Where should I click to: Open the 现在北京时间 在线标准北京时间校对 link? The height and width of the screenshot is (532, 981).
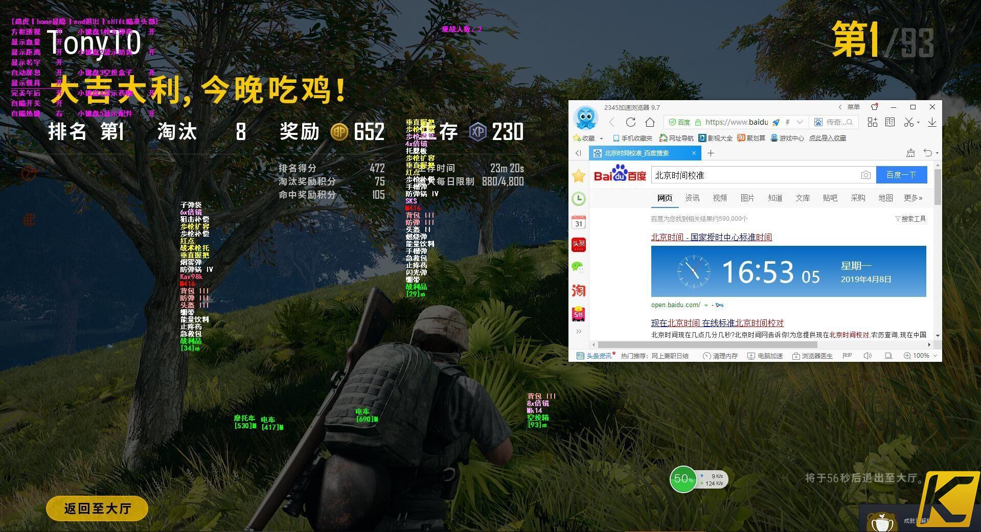pyautogui.click(x=717, y=323)
